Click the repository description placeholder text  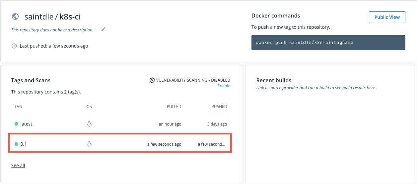(52, 30)
